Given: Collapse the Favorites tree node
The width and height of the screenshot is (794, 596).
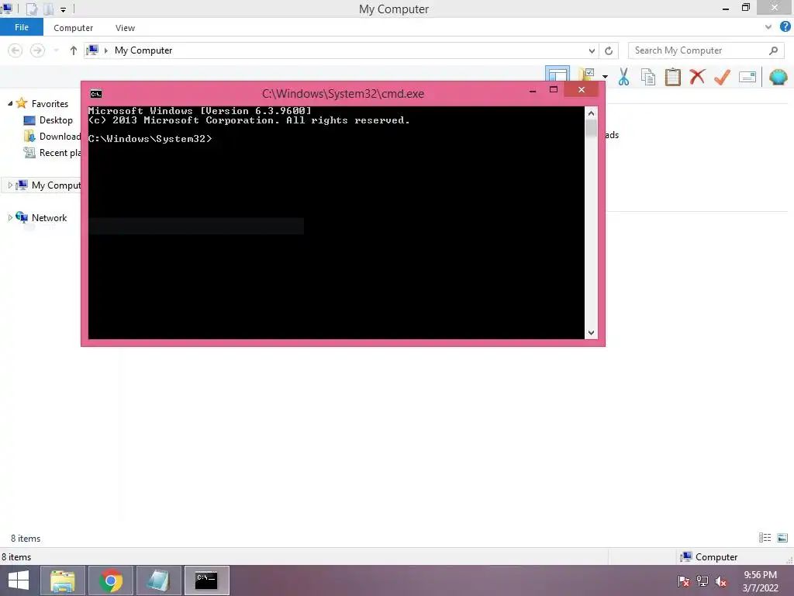Looking at the screenshot, I should pyautogui.click(x=10, y=103).
